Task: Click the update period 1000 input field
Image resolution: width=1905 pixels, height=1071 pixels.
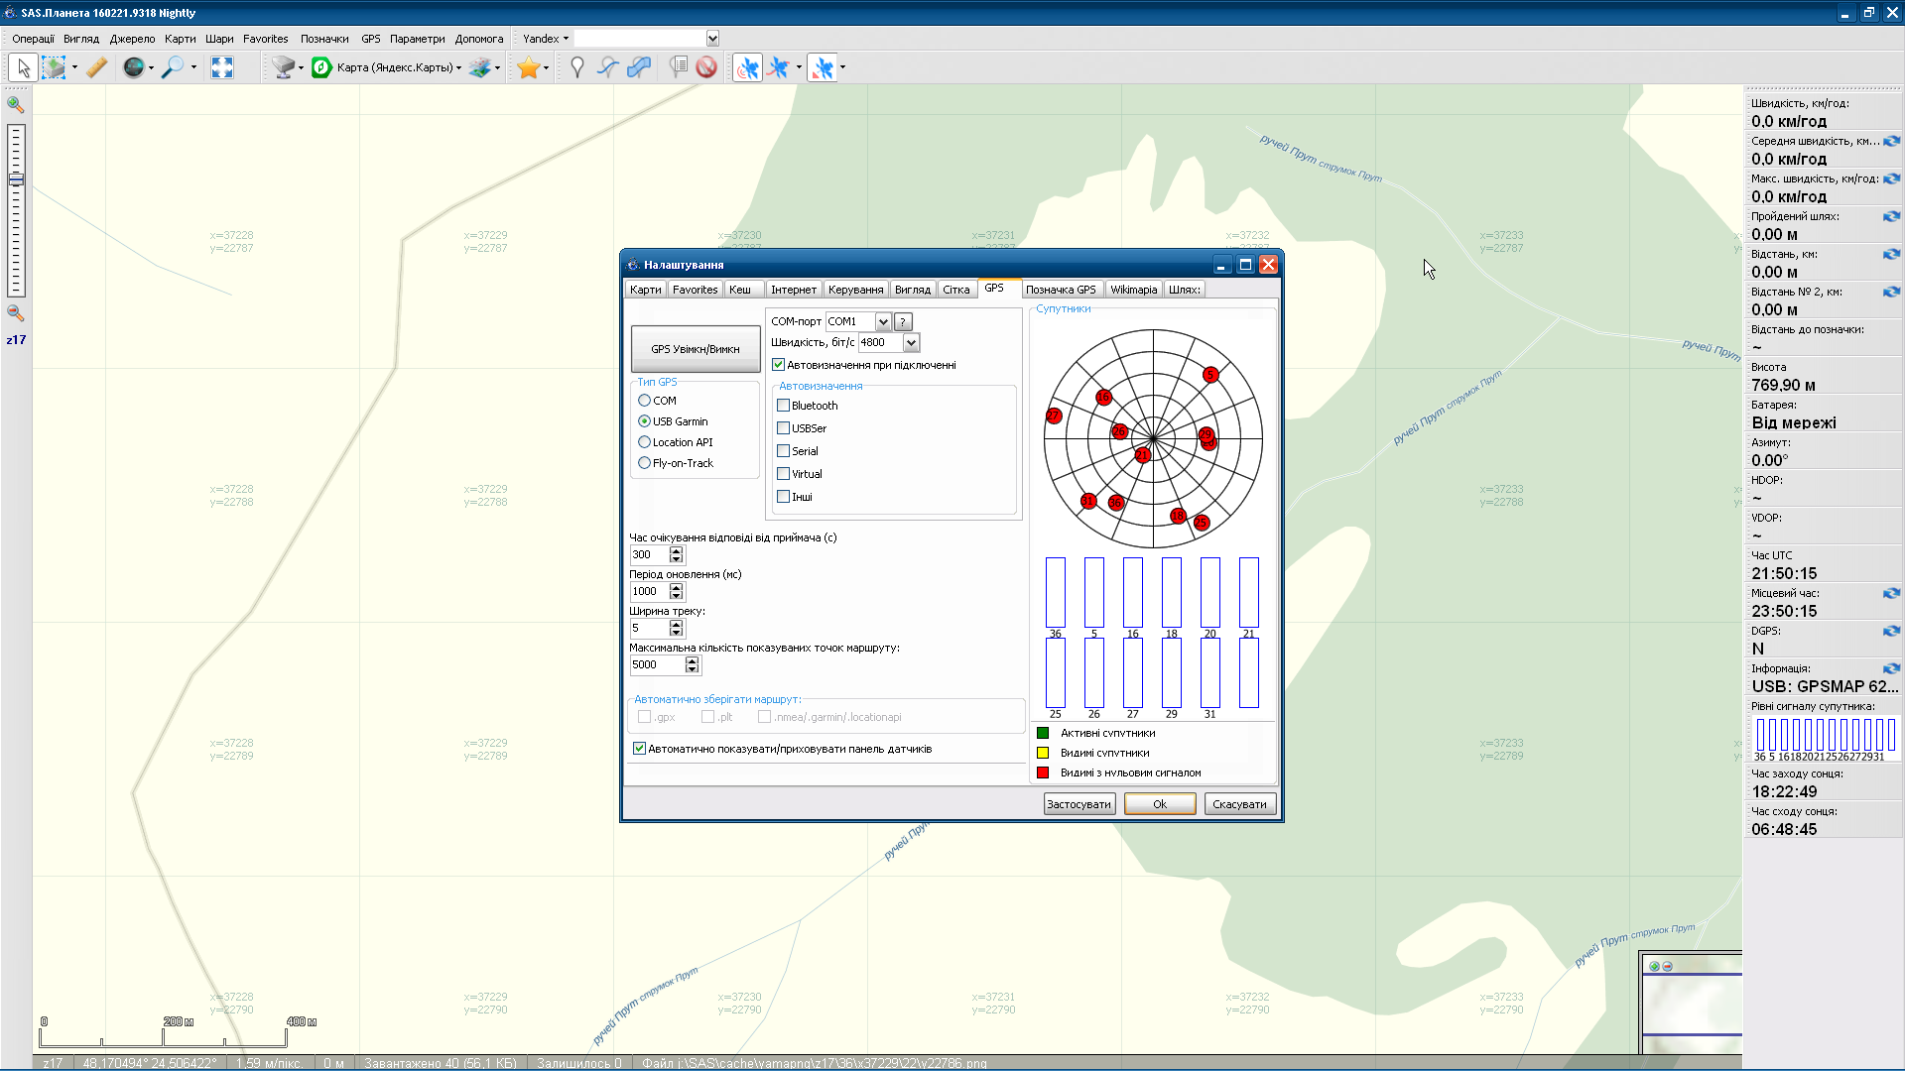Action: (x=648, y=591)
